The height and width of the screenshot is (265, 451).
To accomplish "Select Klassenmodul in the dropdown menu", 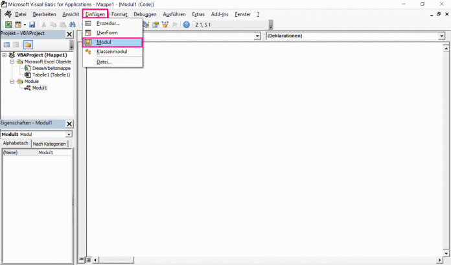I will coord(111,51).
